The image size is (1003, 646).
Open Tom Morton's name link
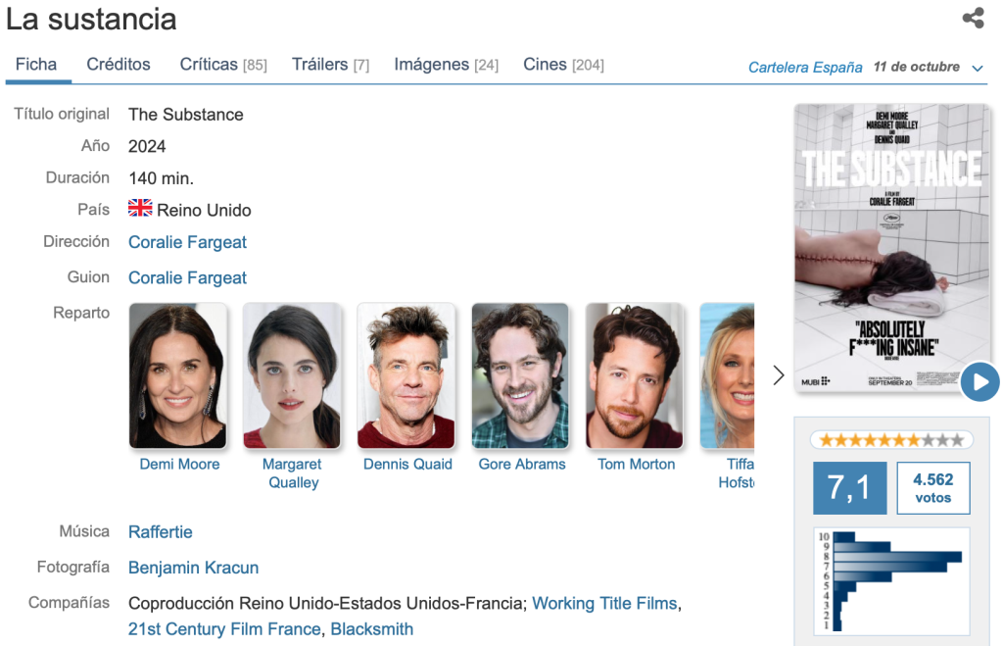click(636, 465)
